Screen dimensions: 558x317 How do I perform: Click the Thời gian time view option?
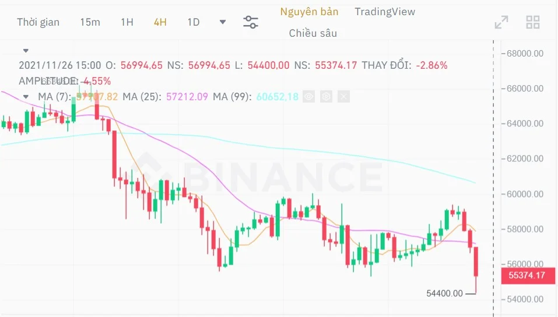click(38, 22)
